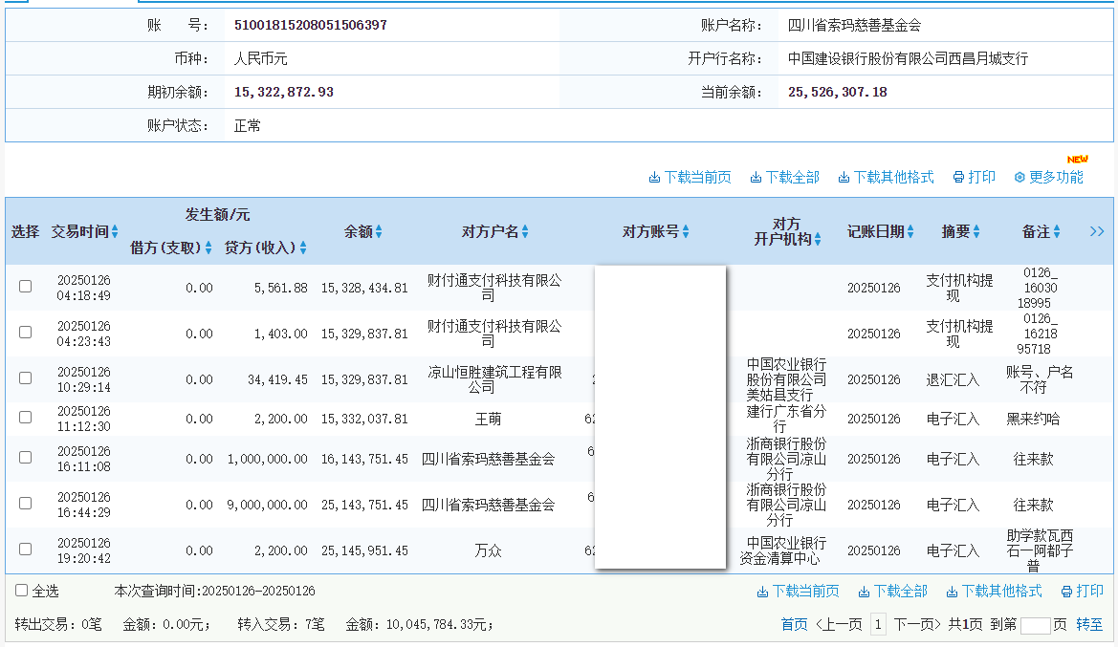Screen dimensions: 1118x647
Task: Sort by 对方开户机构 arrows
Action: click(x=817, y=240)
